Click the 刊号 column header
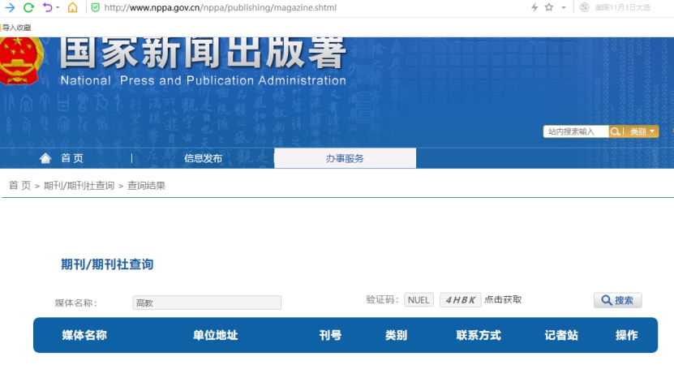The image size is (674, 365). [330, 335]
